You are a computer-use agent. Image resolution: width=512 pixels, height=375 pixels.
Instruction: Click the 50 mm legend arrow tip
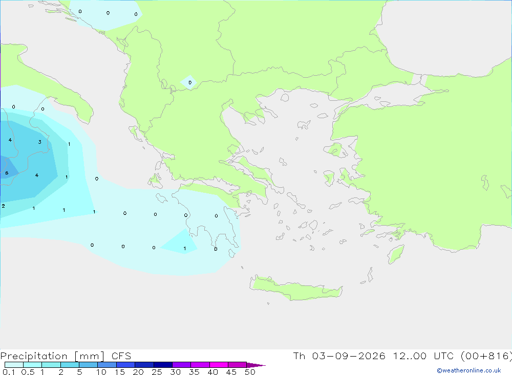click(x=257, y=365)
